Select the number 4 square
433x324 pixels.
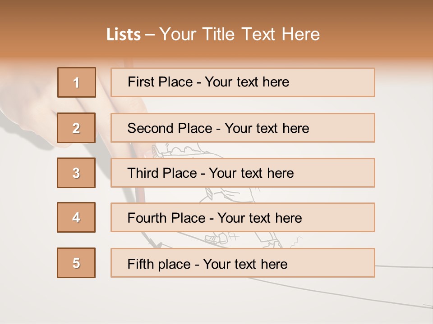pyautogui.click(x=76, y=217)
